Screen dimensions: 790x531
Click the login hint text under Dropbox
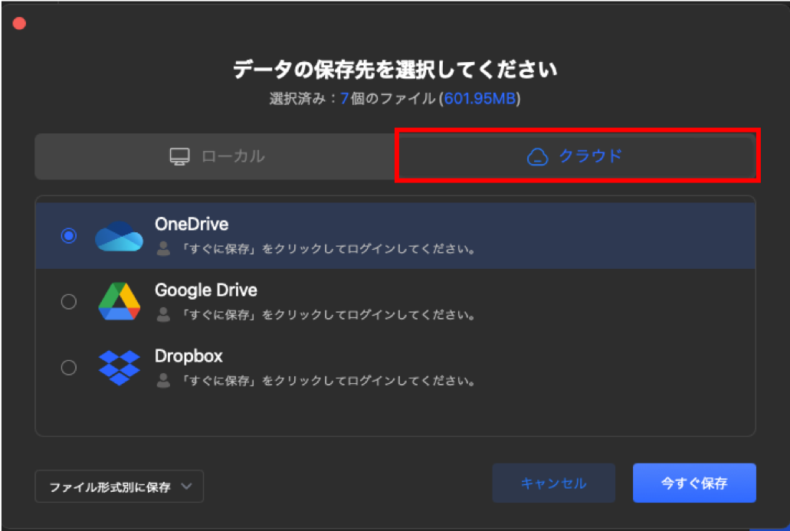[x=327, y=381]
